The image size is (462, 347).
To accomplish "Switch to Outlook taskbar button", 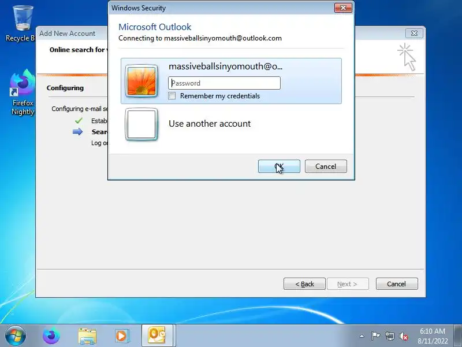I will click(157, 335).
